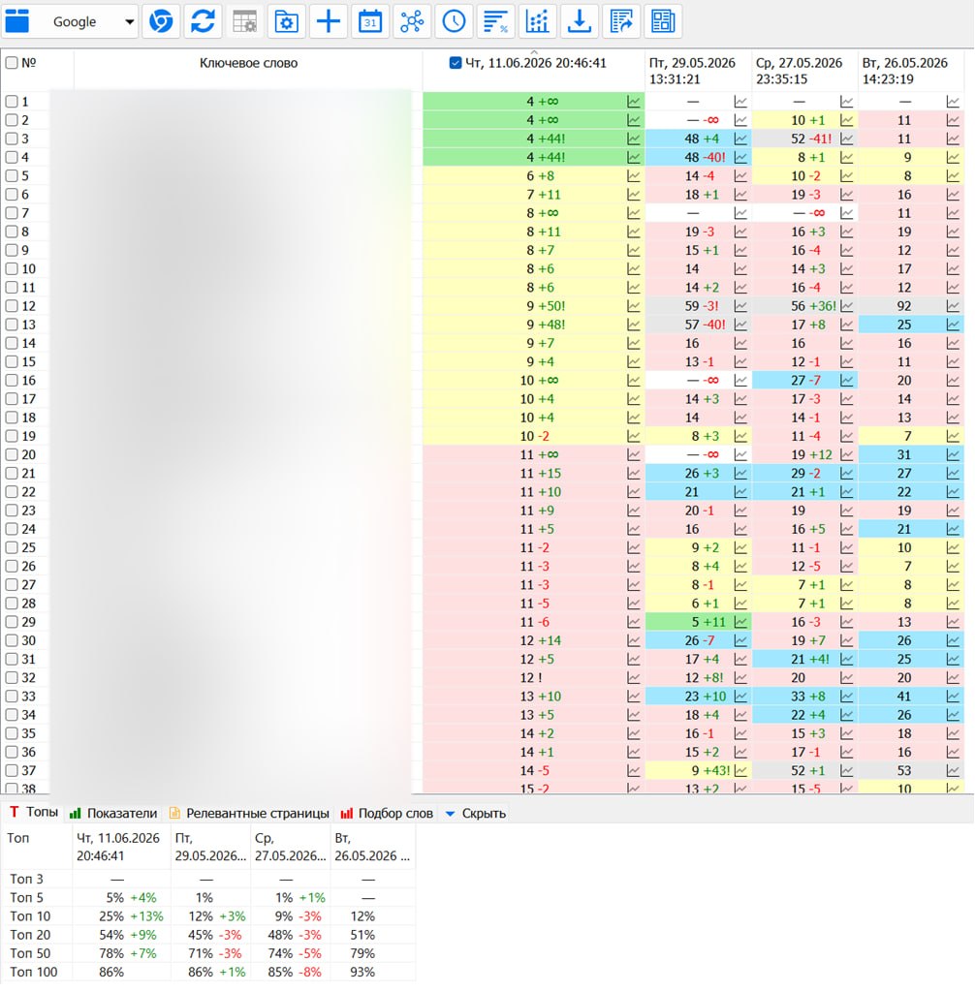This screenshot has width=975, height=992.
Task: Open the Релевантные страницы tab
Action: [249, 814]
